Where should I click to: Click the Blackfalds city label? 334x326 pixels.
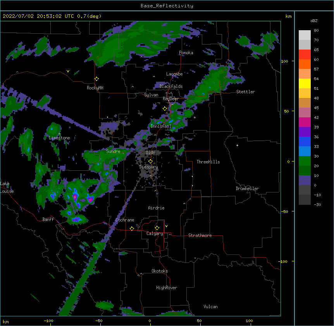click(171, 86)
